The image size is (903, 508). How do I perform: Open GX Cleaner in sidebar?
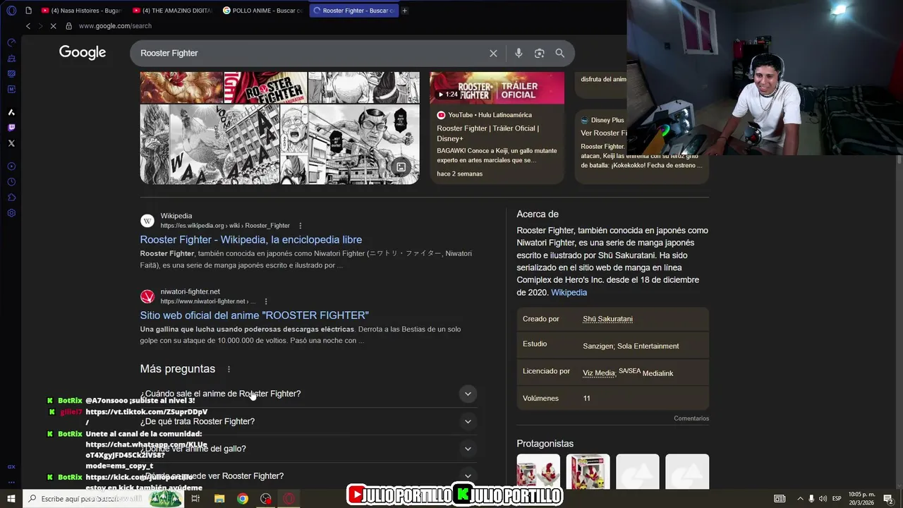coord(11,59)
